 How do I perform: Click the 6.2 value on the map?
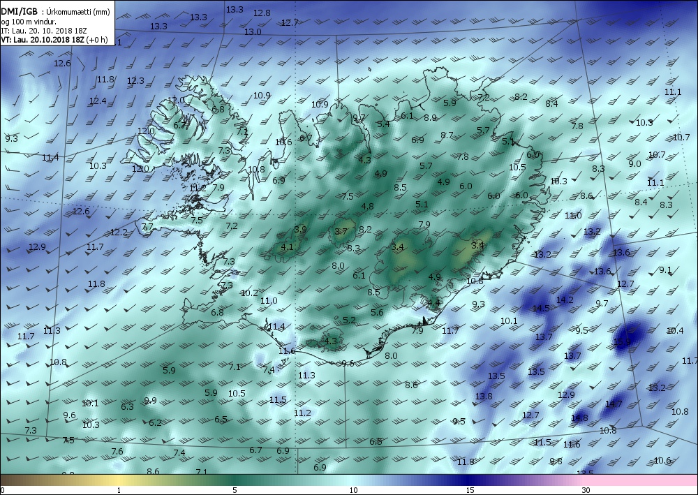tap(156, 422)
